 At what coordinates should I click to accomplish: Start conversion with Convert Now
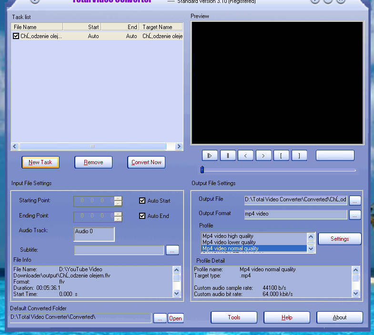[146, 162]
